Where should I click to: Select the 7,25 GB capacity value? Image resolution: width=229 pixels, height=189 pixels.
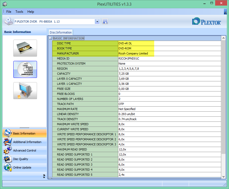(124, 74)
